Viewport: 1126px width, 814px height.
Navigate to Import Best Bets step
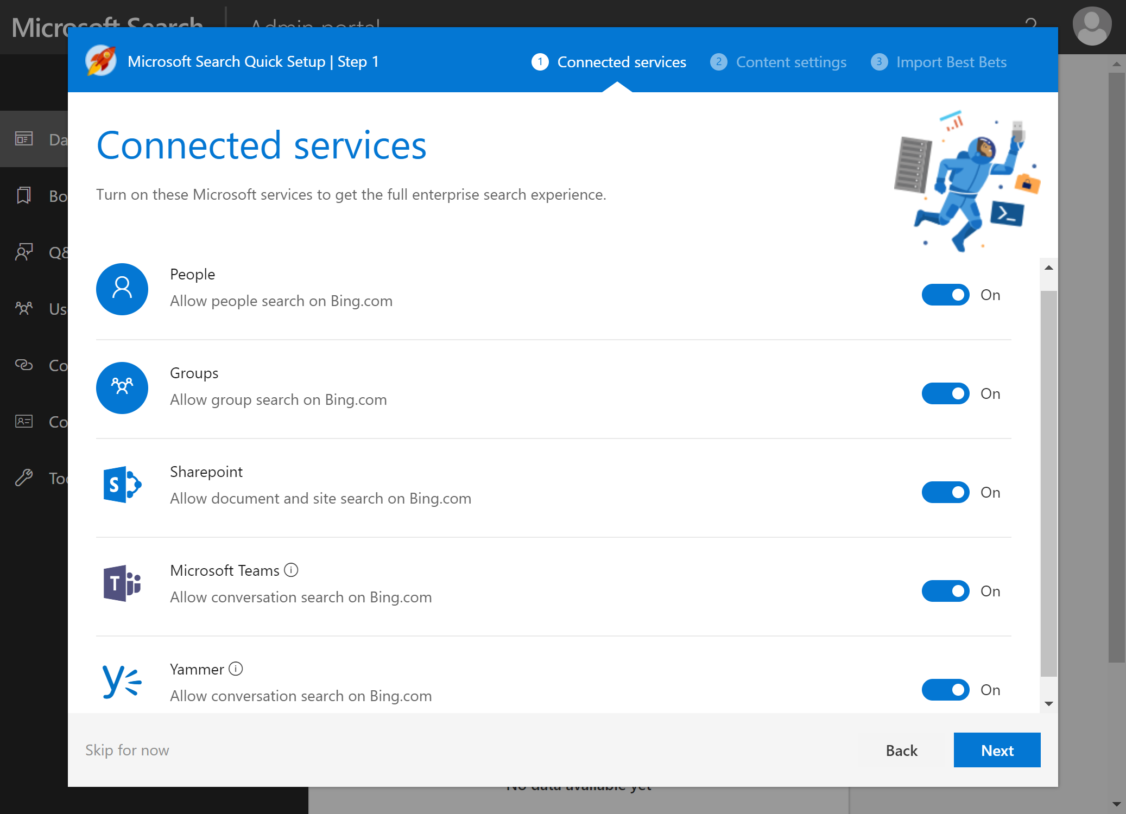click(x=939, y=61)
